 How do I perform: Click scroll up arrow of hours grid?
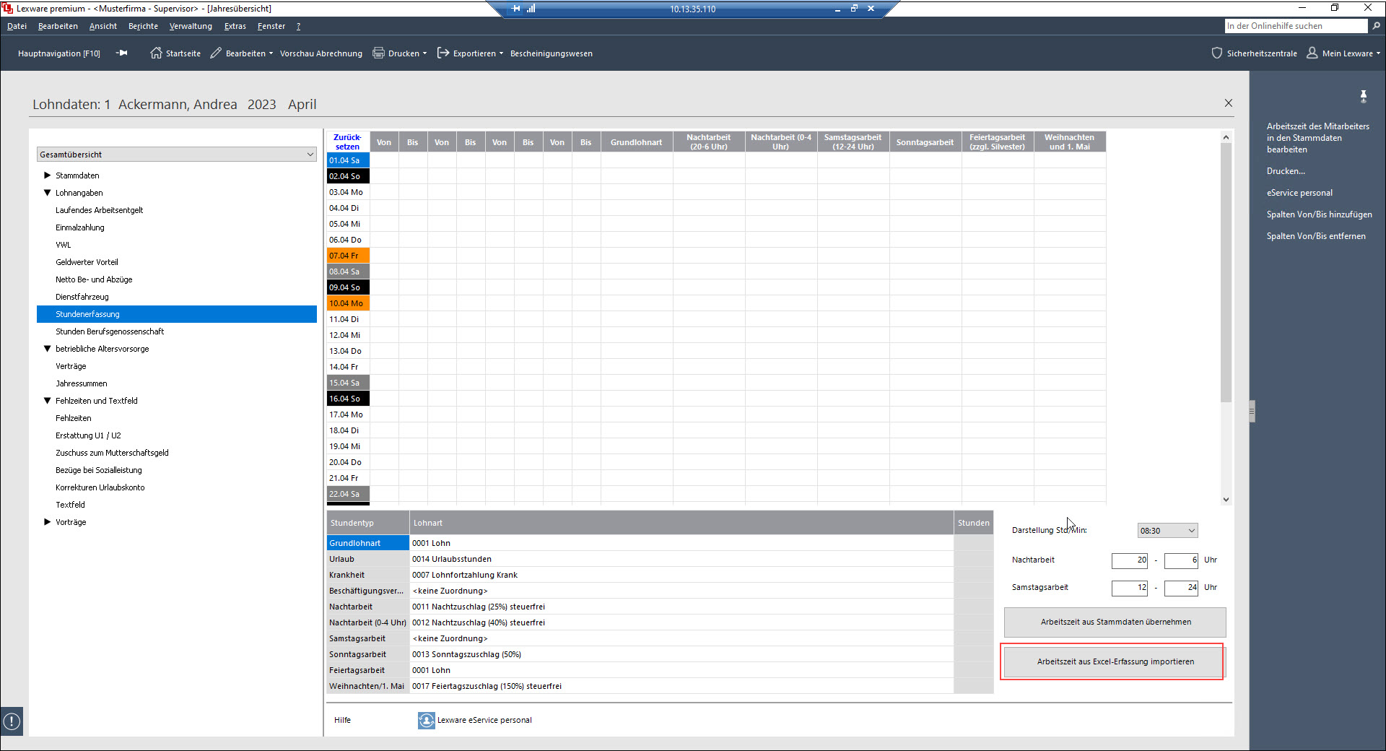click(x=1226, y=136)
